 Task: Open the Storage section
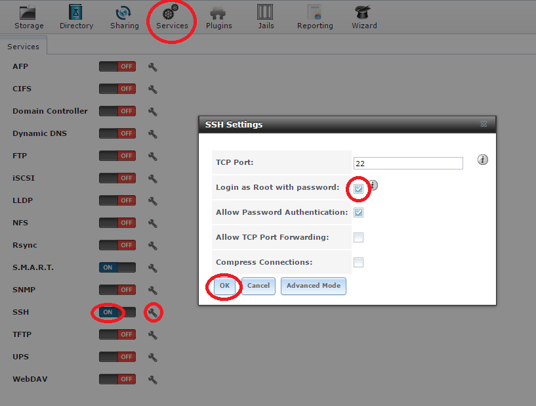click(x=29, y=17)
